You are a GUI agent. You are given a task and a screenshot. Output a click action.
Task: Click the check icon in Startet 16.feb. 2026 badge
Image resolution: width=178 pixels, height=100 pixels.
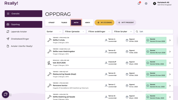click(x=148, y=63)
